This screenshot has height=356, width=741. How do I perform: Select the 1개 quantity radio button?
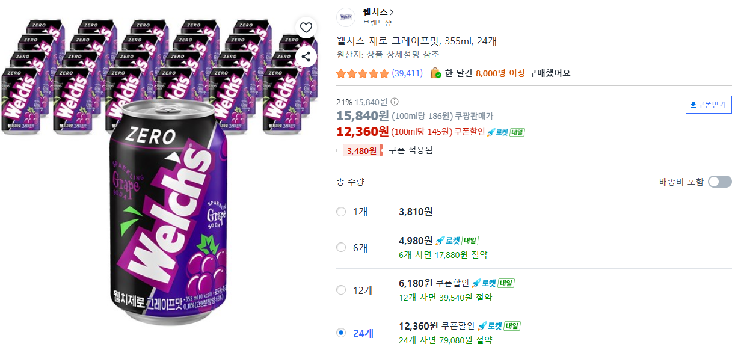tap(341, 212)
